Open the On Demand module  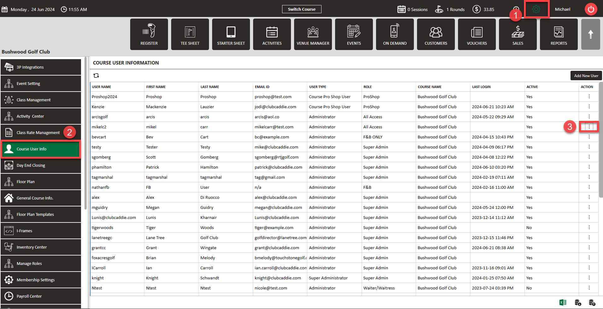tap(395, 34)
